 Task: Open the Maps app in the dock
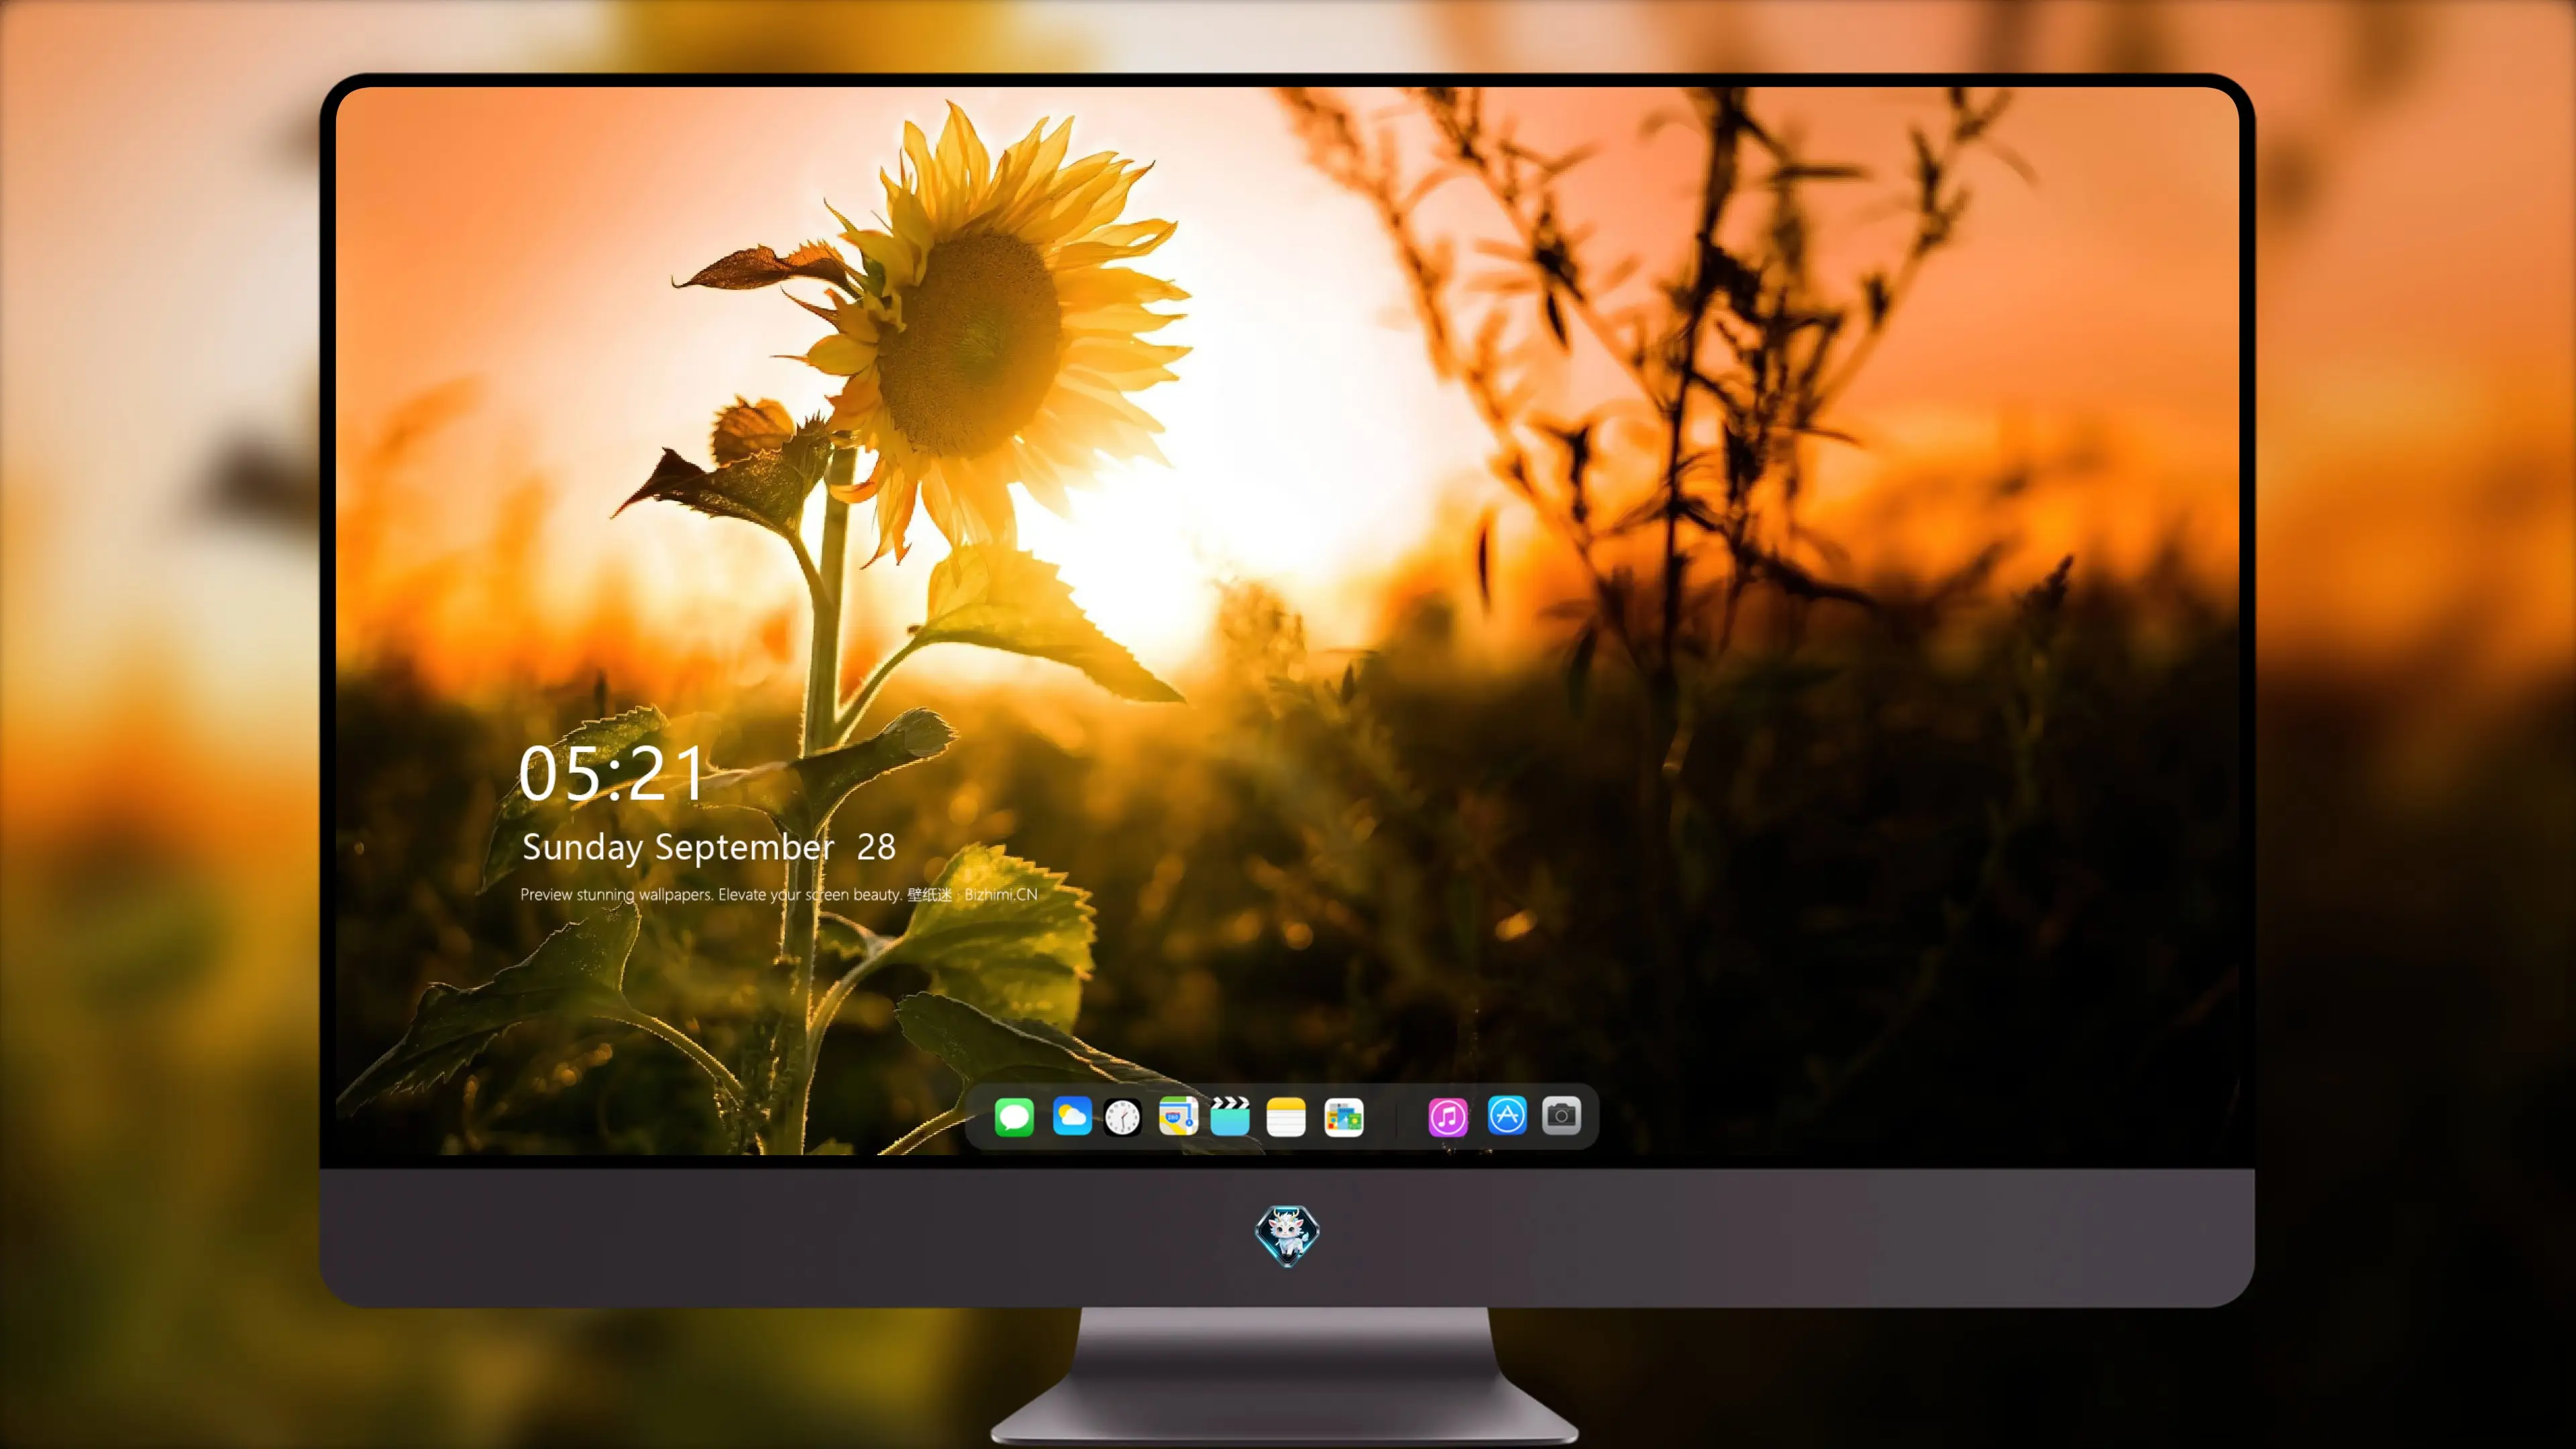(1178, 1116)
